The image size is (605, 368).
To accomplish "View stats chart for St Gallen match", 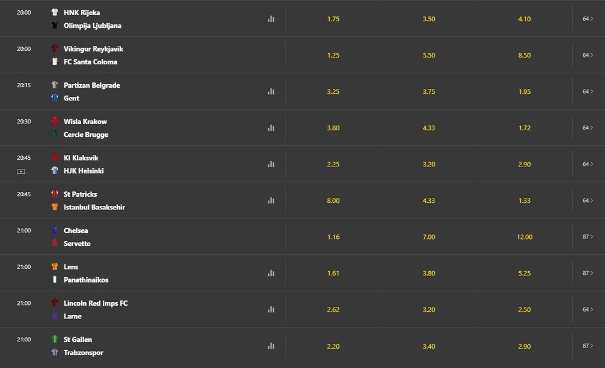I will 271,346.
